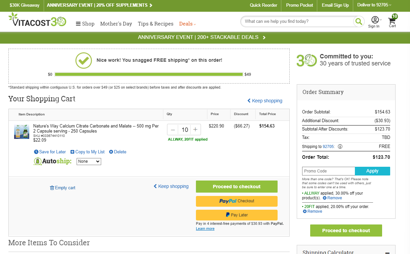Click Copy to My List
Image resolution: width=410 pixels, height=254 pixels.
click(x=87, y=152)
